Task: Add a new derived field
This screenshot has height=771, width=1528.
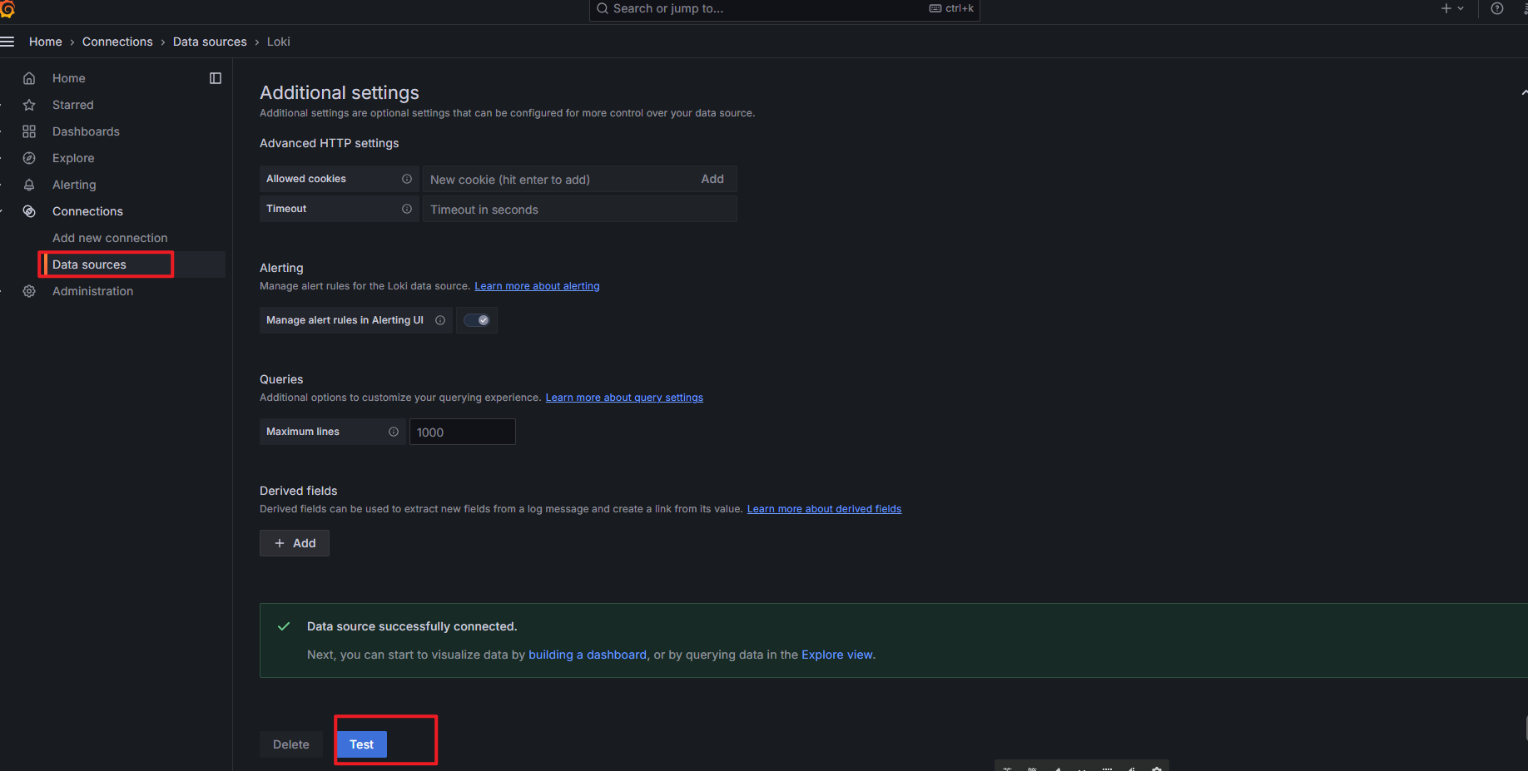Action: [295, 543]
